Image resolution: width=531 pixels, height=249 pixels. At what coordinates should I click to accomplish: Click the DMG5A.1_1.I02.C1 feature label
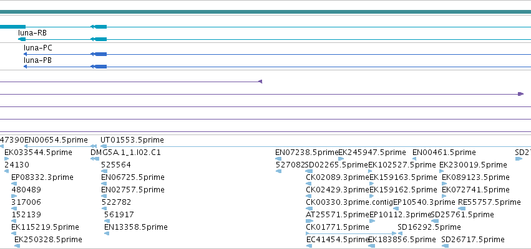click(x=125, y=153)
